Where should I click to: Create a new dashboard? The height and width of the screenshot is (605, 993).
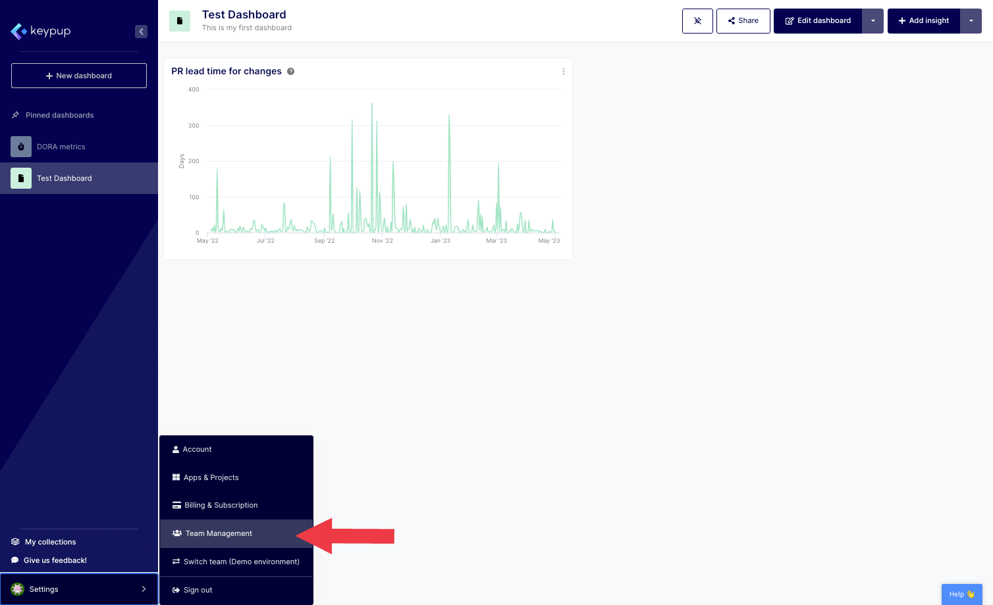tap(79, 76)
